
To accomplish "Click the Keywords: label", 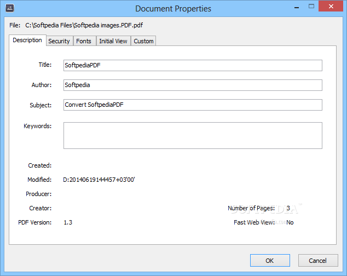I will click(x=37, y=126).
